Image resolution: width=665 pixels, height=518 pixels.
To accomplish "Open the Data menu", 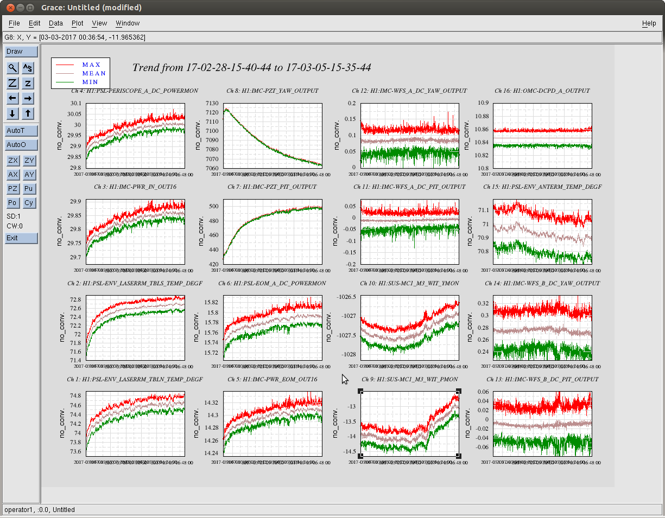I will click(56, 23).
